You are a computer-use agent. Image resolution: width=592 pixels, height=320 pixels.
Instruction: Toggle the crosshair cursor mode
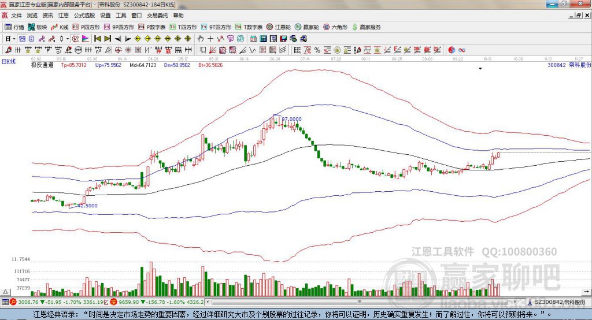coord(210,39)
